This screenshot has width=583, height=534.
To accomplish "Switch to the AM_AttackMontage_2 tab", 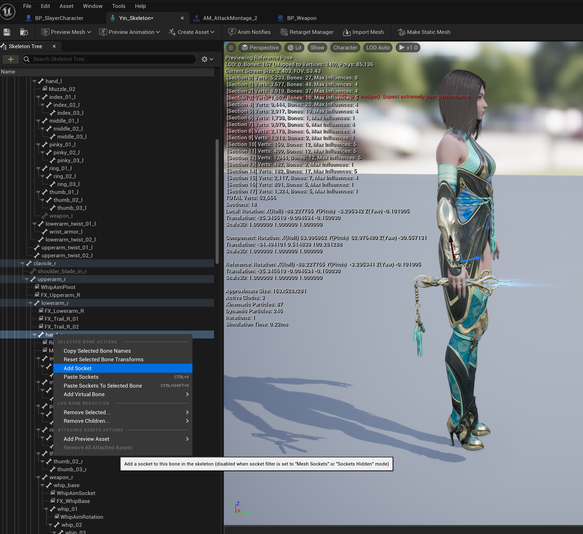I will click(x=230, y=18).
